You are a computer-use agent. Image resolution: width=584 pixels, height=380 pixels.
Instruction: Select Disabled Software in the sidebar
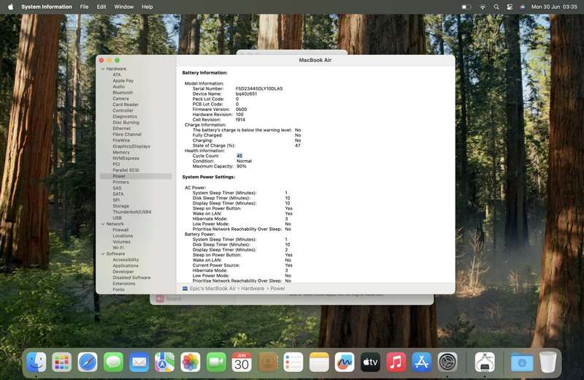click(132, 278)
